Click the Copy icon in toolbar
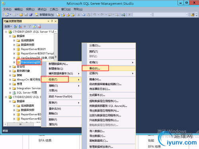The image size is (199, 149). point(84,15)
